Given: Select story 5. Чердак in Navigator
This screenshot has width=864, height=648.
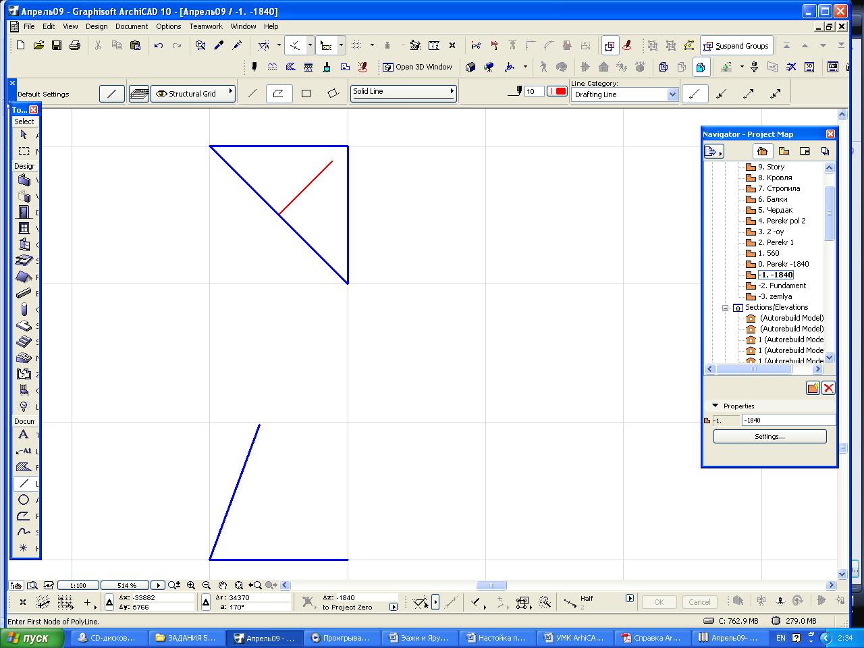Looking at the screenshot, I should coord(775,210).
